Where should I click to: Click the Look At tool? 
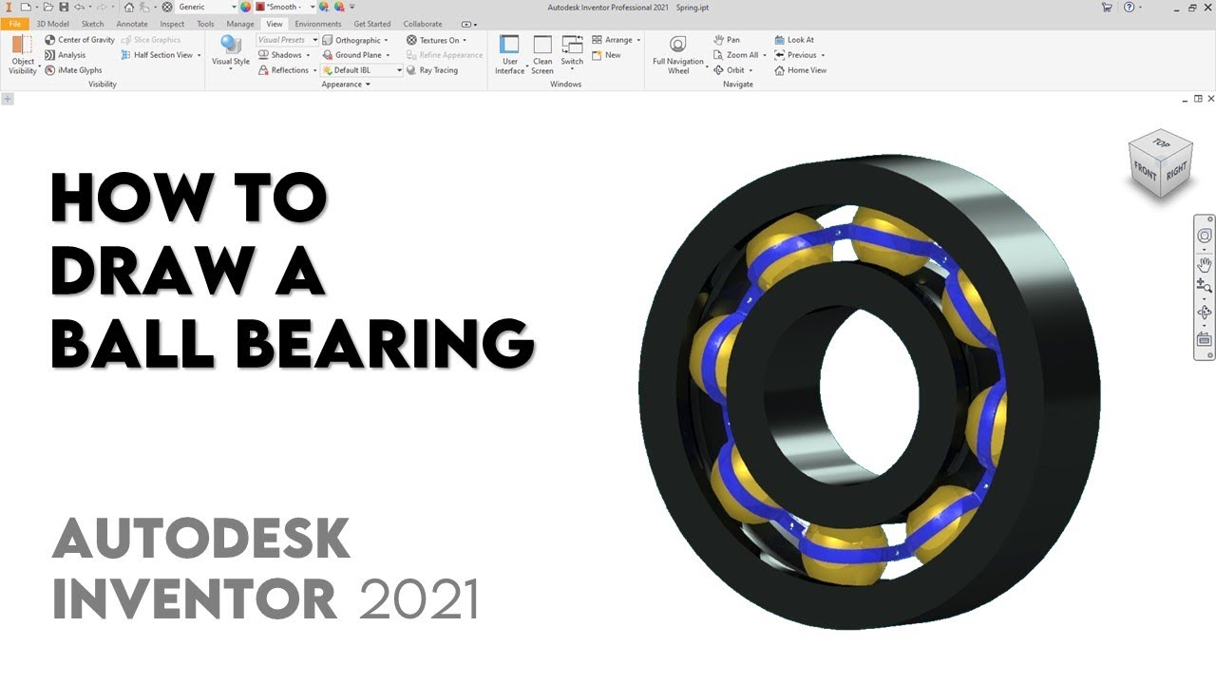[794, 40]
